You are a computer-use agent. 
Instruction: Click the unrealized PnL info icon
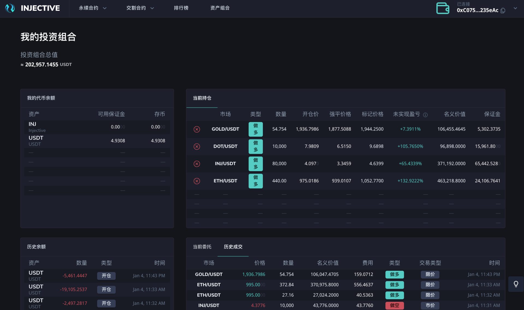click(425, 115)
